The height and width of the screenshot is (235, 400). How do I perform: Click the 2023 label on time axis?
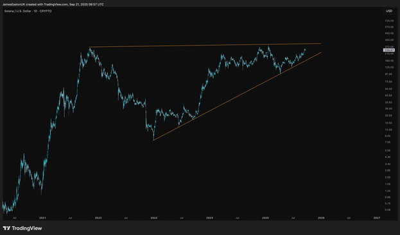[x=154, y=218]
